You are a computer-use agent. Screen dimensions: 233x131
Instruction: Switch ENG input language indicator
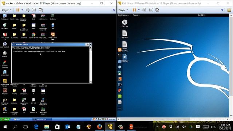(x=214, y=127)
